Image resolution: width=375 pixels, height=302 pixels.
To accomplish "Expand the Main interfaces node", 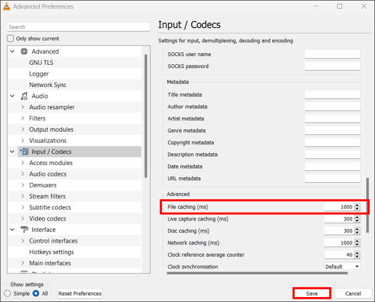I will coord(23,263).
